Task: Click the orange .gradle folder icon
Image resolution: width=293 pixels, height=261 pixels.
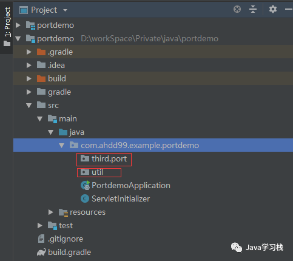Action: coord(41,52)
